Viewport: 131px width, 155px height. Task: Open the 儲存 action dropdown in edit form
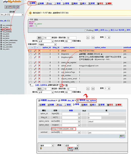(x=47, y=145)
